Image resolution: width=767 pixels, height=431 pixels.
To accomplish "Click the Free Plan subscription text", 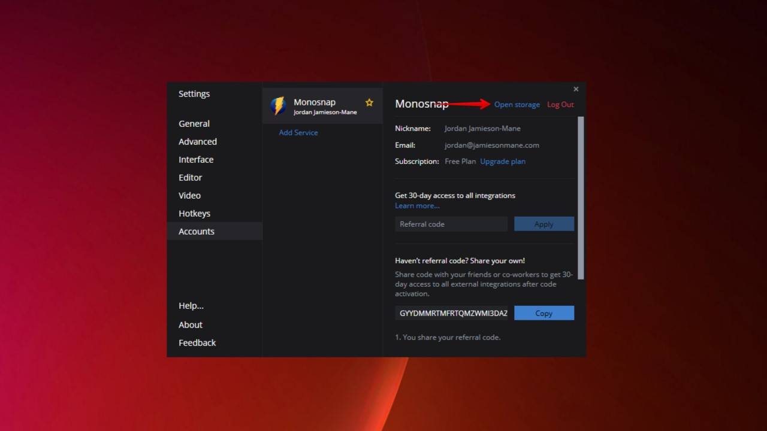I will tap(460, 162).
